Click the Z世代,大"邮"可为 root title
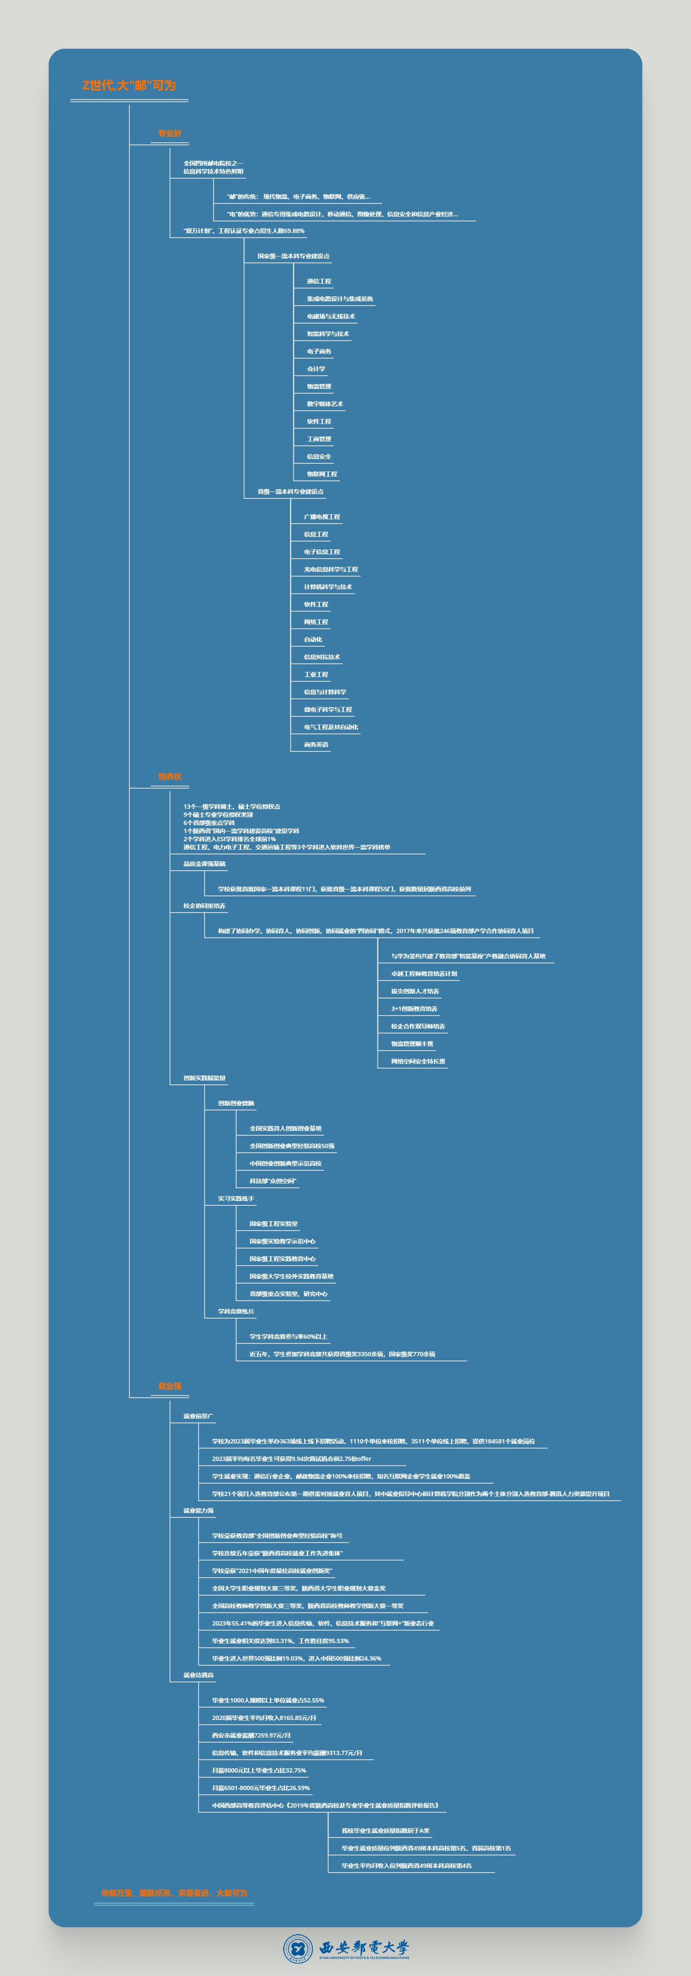 [x=129, y=86]
